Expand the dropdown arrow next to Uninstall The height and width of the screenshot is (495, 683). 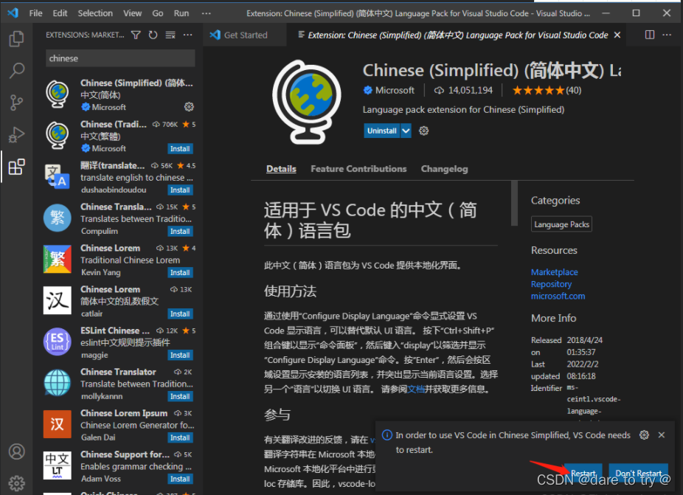(406, 131)
